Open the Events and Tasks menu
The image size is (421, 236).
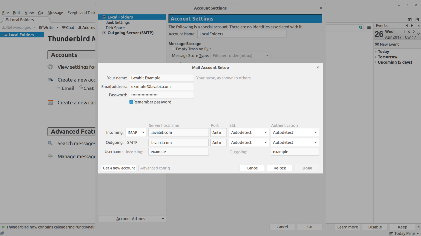[x=81, y=13]
